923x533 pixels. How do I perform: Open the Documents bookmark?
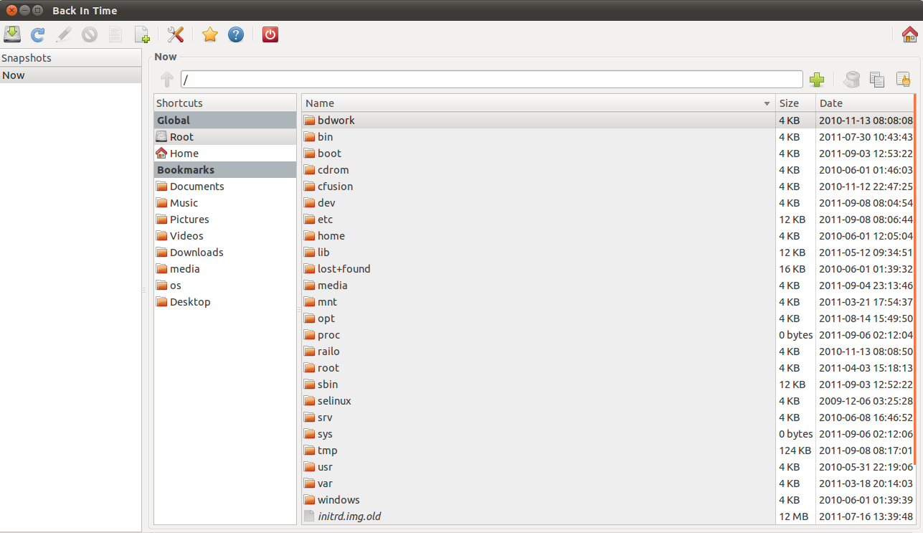197,187
